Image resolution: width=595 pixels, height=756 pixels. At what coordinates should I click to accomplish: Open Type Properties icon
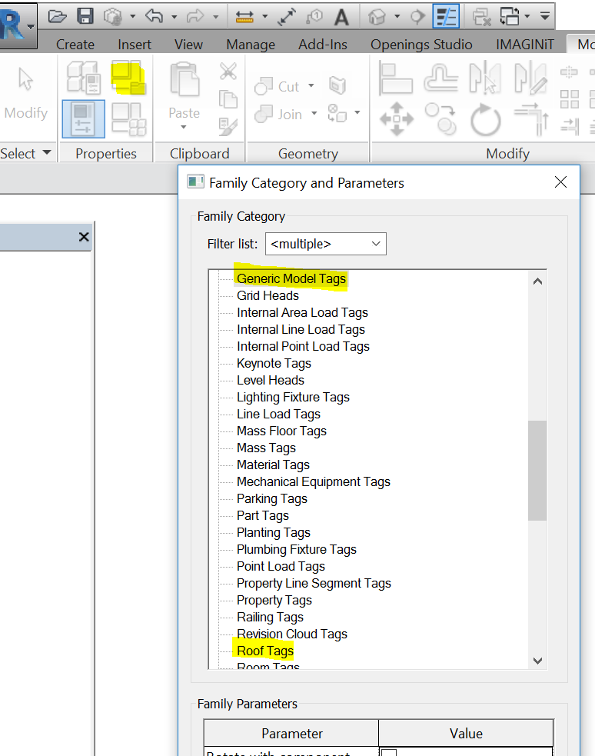[x=128, y=118]
